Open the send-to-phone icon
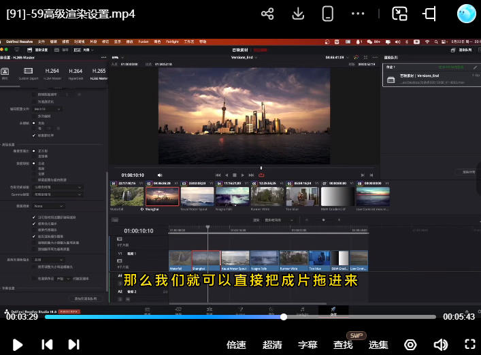Screen dimensions: 481x355 (327, 14)
